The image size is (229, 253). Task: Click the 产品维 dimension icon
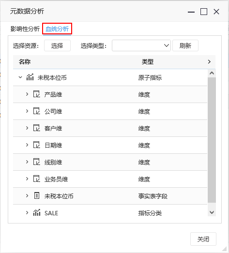coord(37,94)
